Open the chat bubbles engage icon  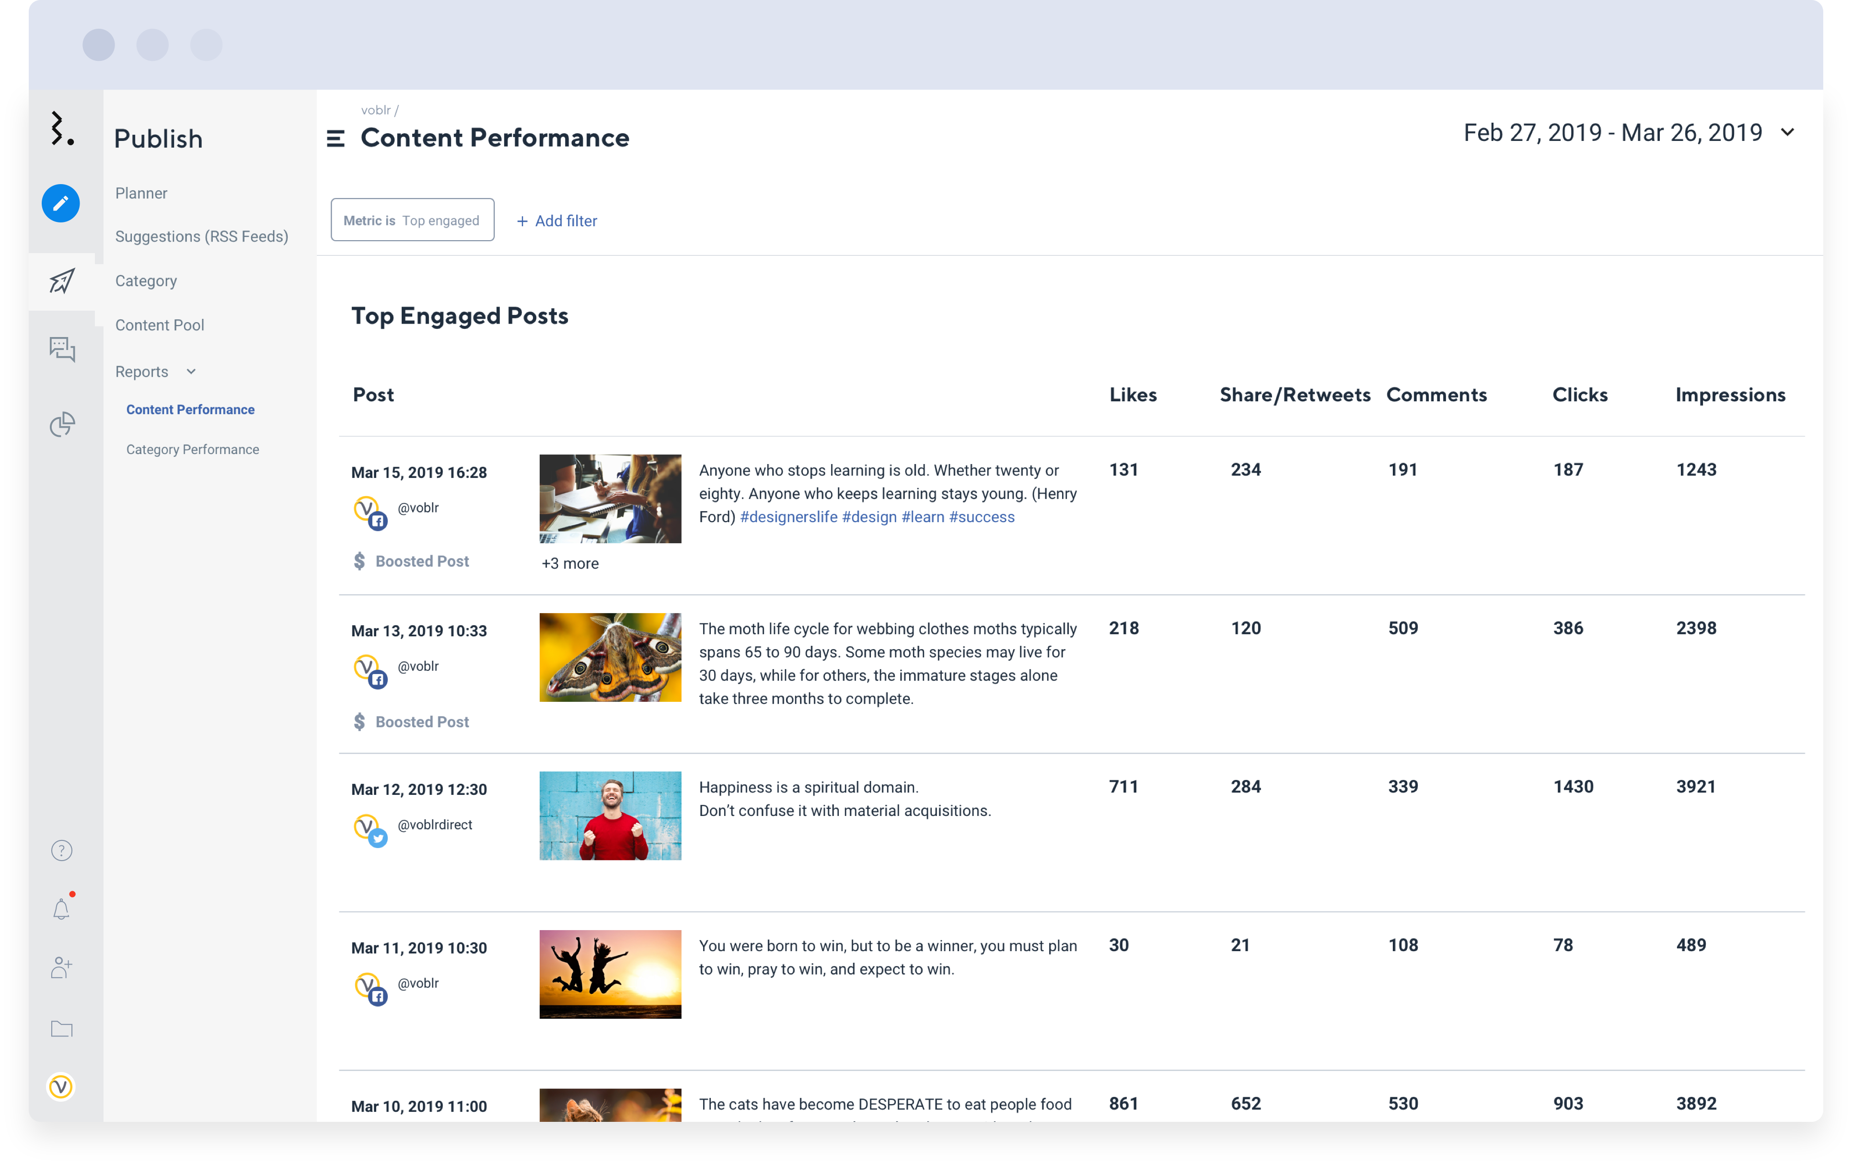(x=62, y=350)
